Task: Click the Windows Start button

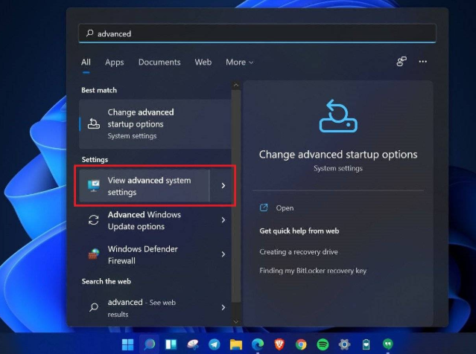Action: (128, 344)
